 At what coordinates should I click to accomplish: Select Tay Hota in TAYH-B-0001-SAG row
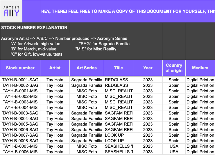tap(55, 80)
